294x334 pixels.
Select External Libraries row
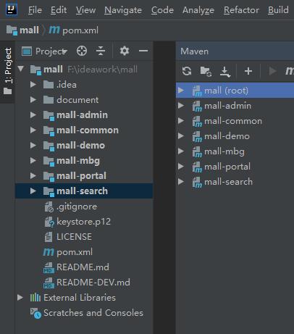point(84,298)
